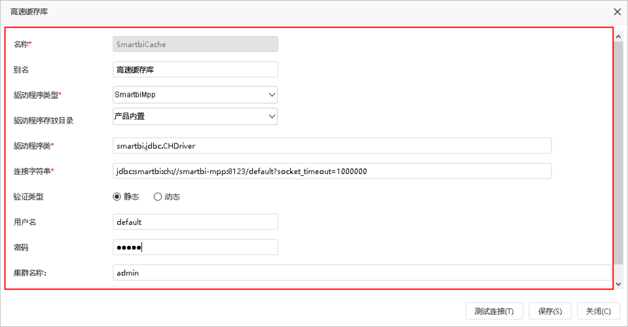Click the scrollbar down arrow

point(619,284)
